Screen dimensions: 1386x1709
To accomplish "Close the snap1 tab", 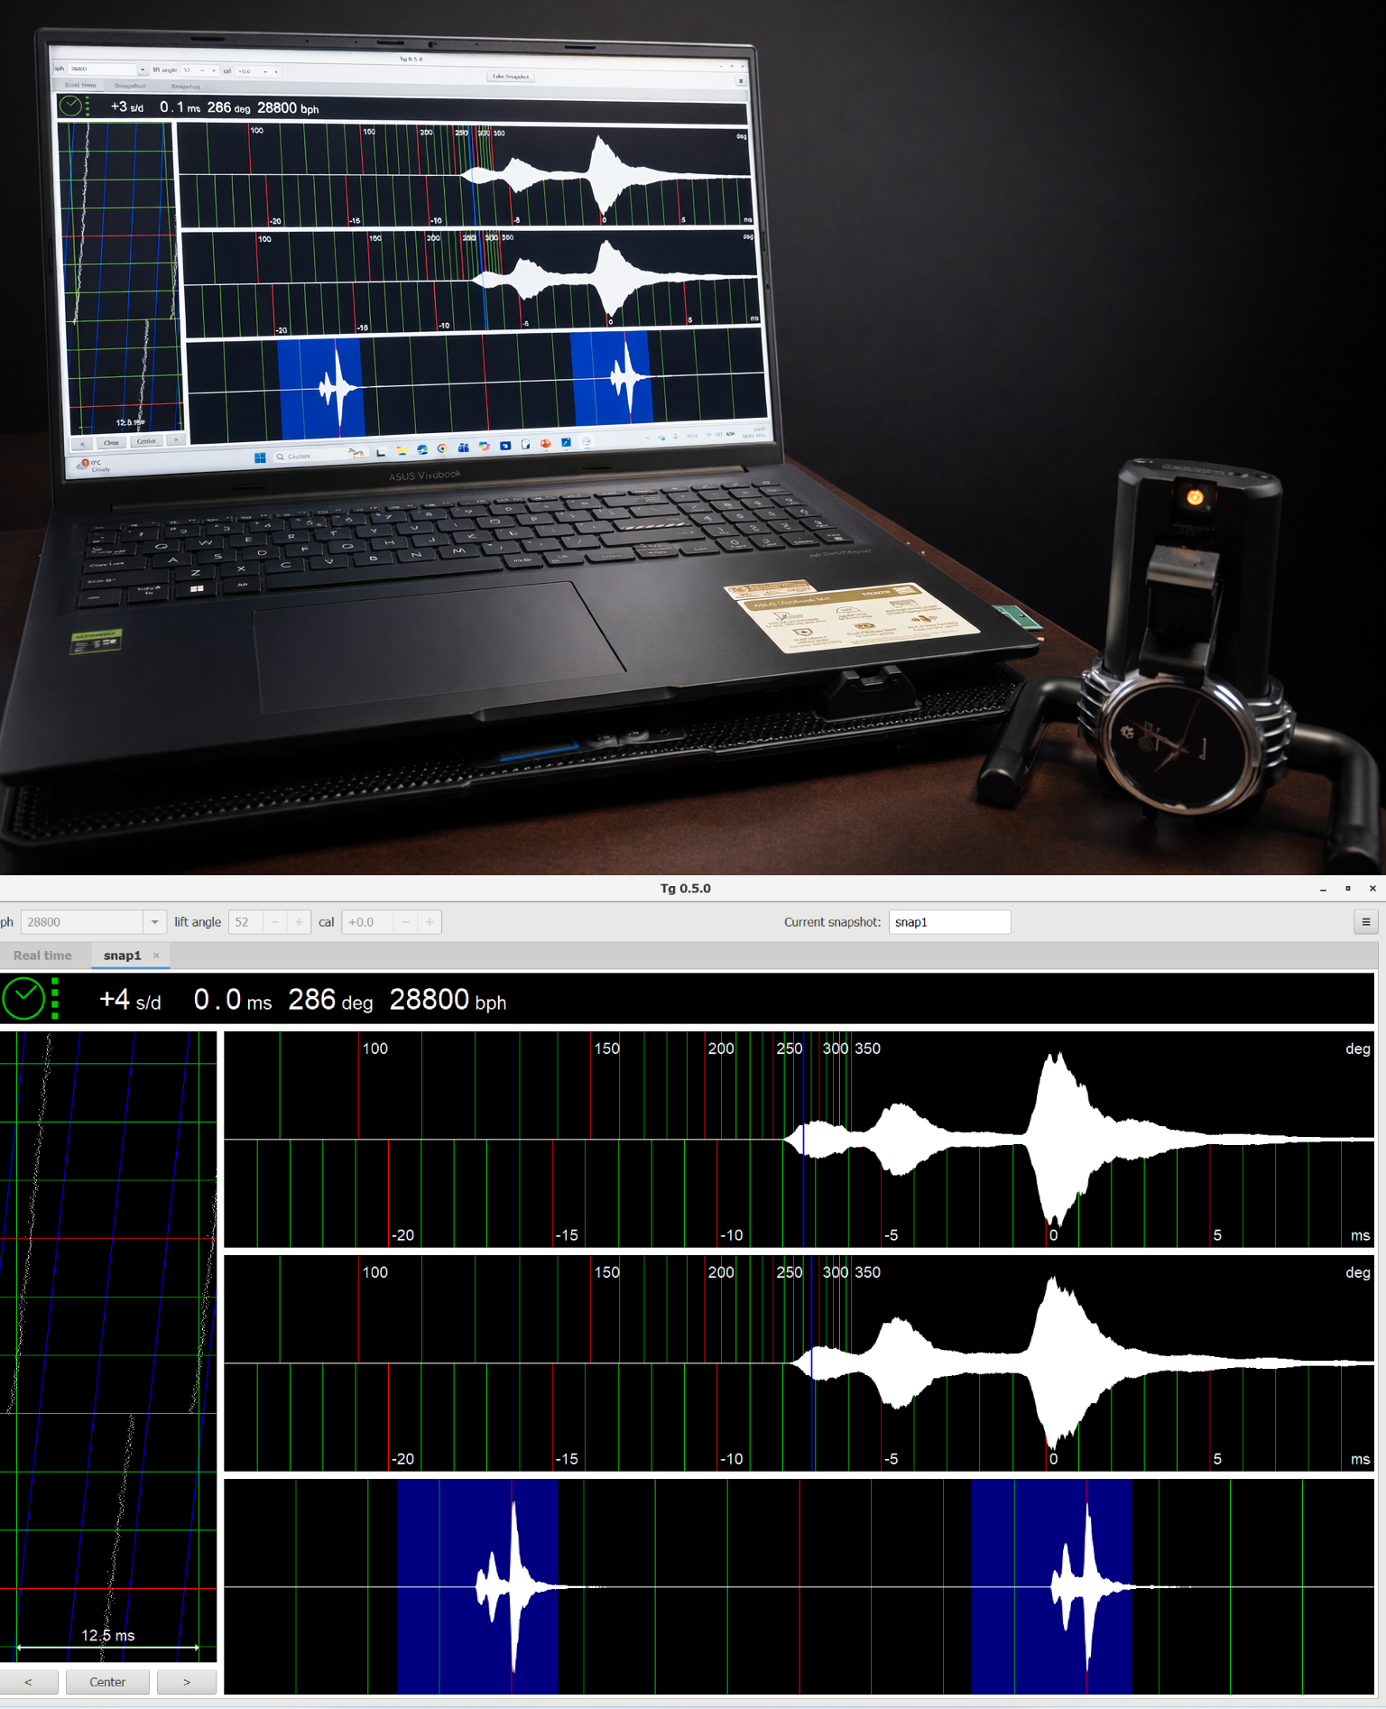I will 156,956.
